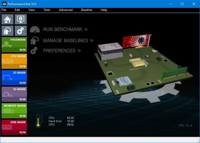Select the cloud icon beside Manage Baselines
The height and width of the screenshot is (143, 200).
[x=35, y=40]
